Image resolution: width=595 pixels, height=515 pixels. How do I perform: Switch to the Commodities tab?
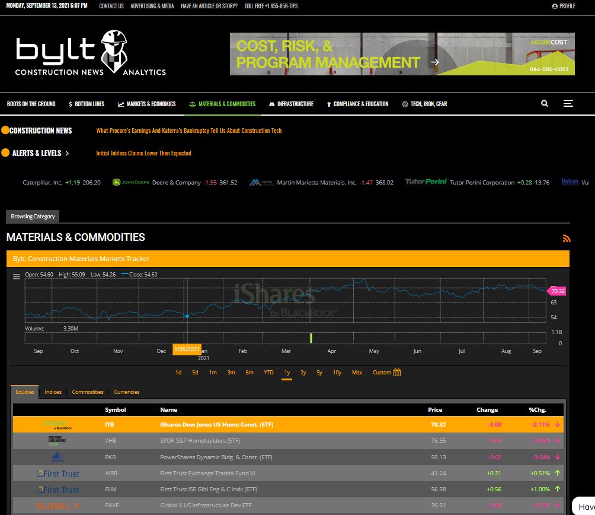87,392
